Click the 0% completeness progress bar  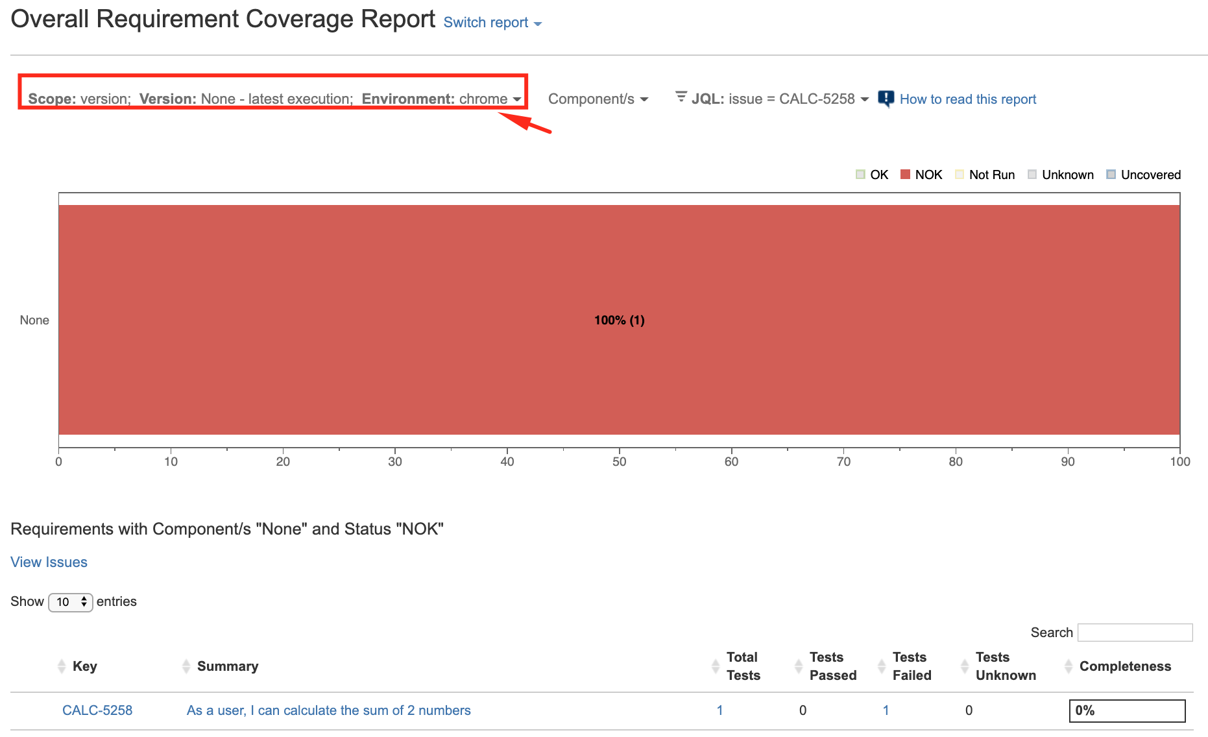pos(1127,710)
